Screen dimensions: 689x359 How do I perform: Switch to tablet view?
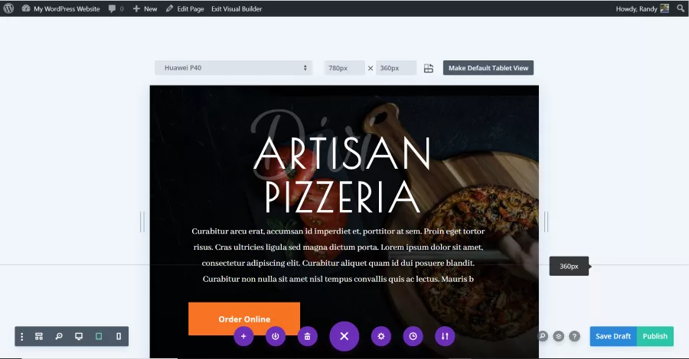[99, 336]
